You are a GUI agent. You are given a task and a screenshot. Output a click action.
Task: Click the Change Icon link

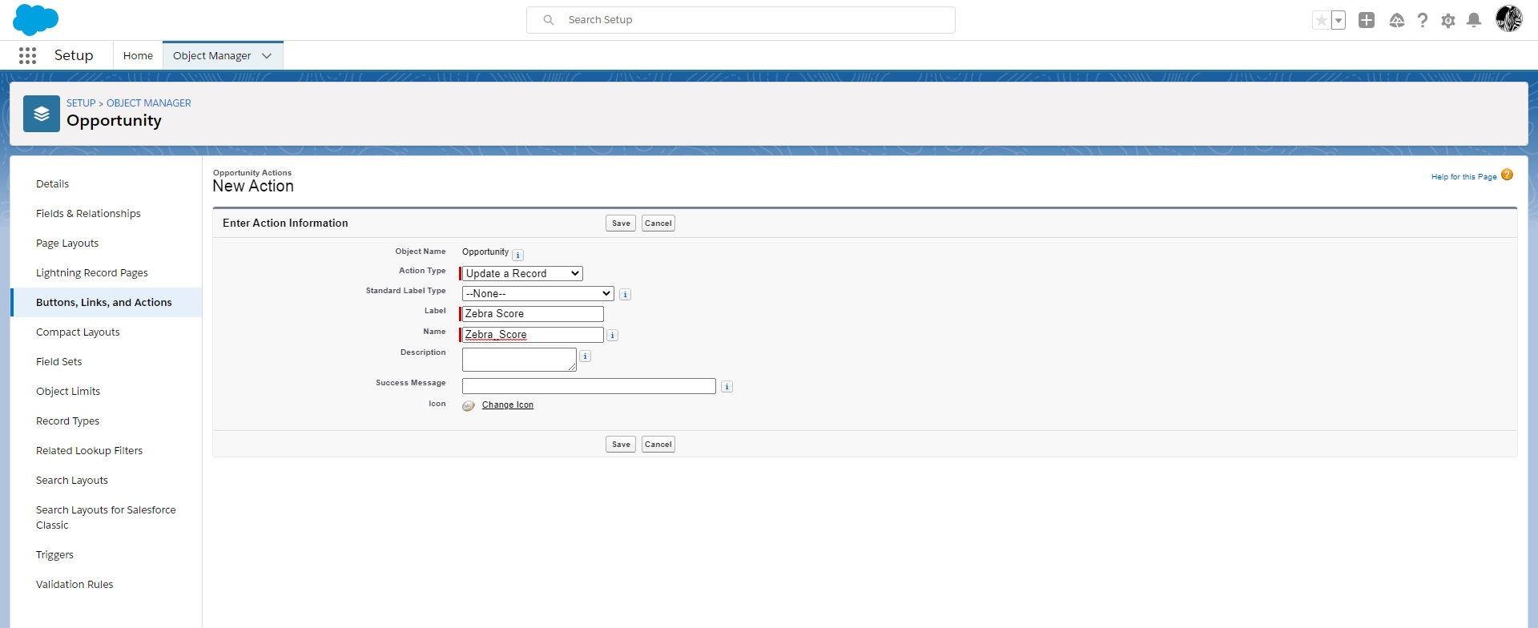tap(508, 405)
